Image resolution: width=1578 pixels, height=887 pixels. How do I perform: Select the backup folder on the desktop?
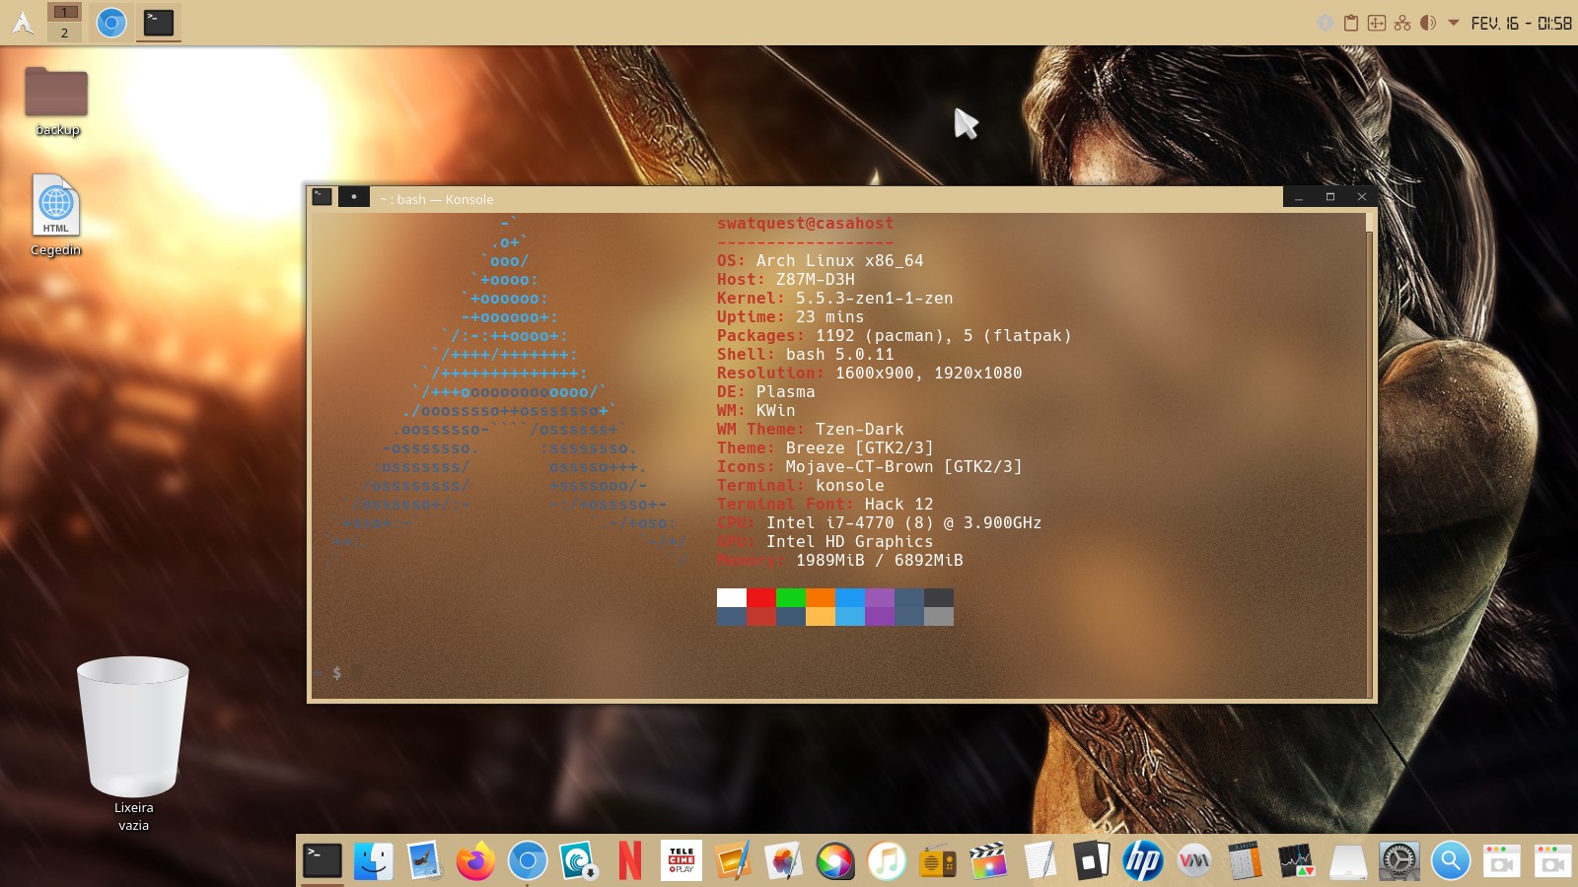click(x=56, y=101)
